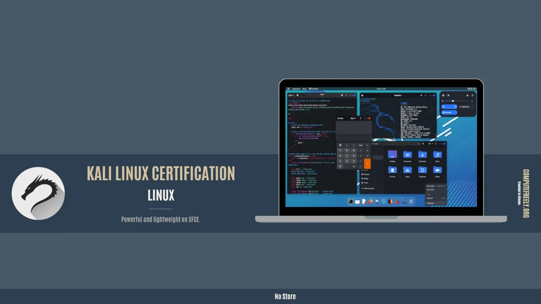Viewport: 541px width, 304px height.
Task: Toggle the Dark Mode quick setting
Action: pos(449,112)
